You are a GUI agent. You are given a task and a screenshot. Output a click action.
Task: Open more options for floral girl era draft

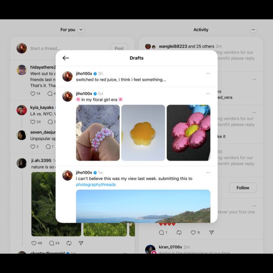[x=208, y=93]
